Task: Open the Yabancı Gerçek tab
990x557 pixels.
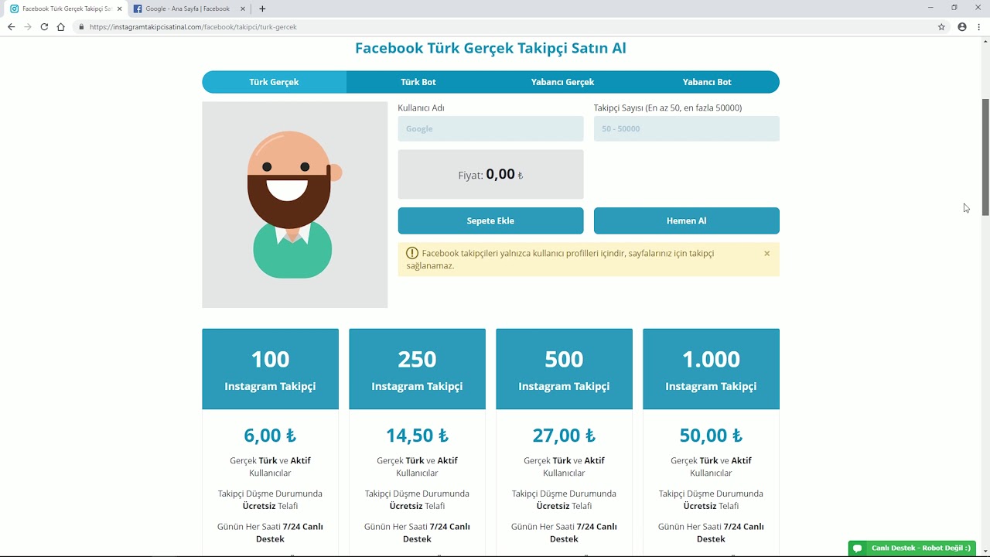Action: pos(562,82)
